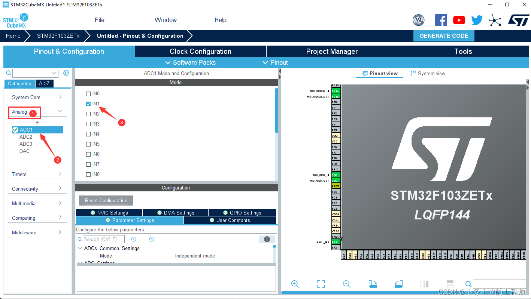531x299 pixels.
Task: Toggle the split-layout icon in pinout toolbar
Action: (450, 284)
